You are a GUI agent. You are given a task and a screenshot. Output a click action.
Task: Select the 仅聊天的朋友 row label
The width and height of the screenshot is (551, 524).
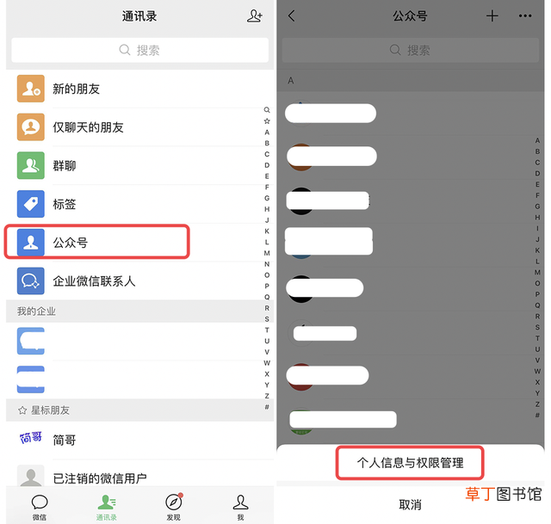pos(88,127)
